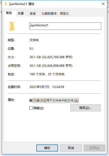Click the 占用空间 value 32,426,098,688 字节

(x=57, y=66)
